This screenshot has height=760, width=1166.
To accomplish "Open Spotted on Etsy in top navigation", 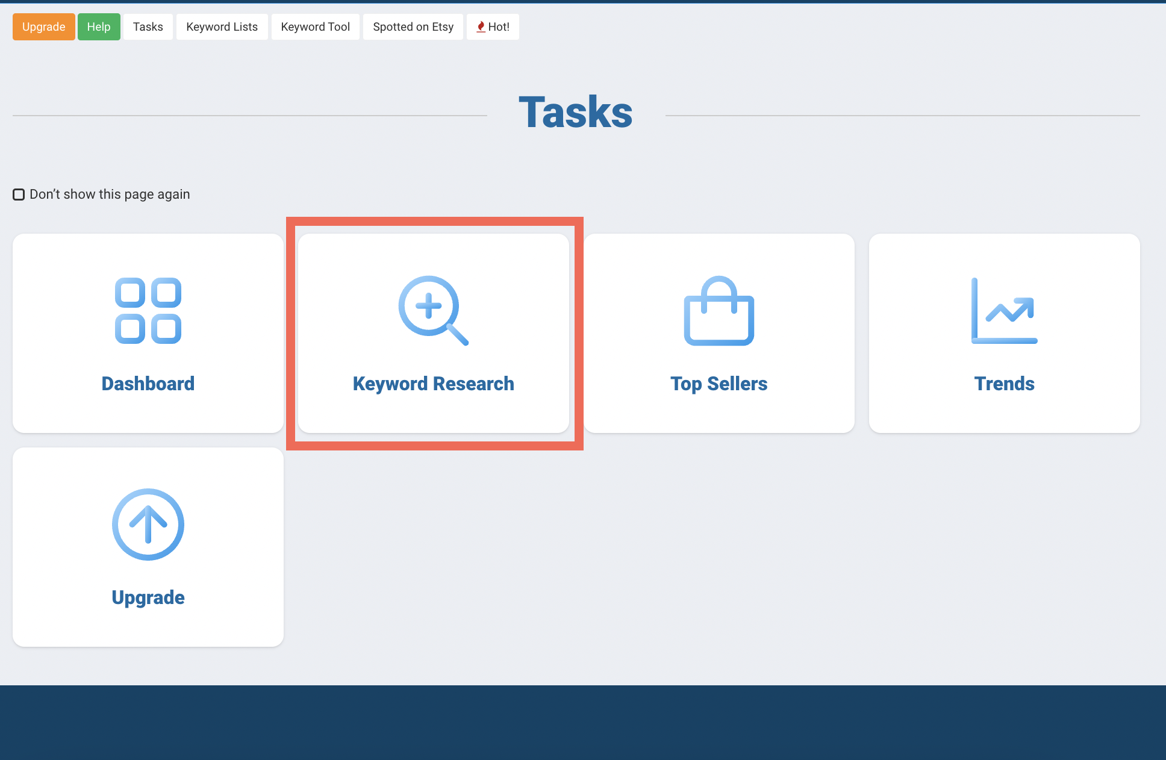I will point(413,27).
